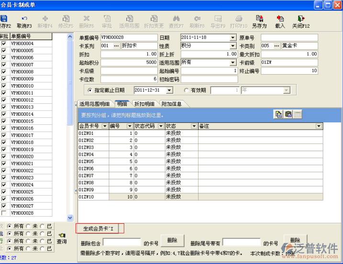Click the 生成会员卡 button
This screenshot has height=264, width=343.
click(100, 228)
